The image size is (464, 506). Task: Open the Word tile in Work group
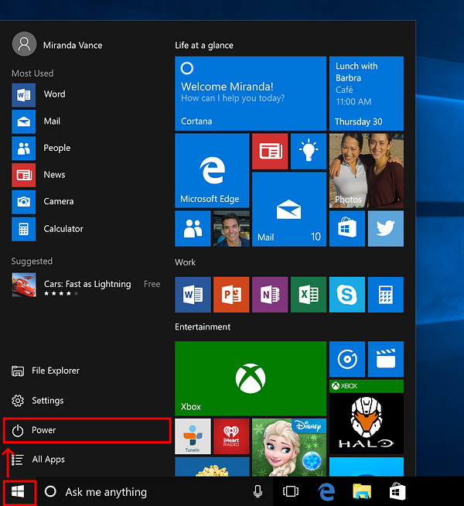coord(193,295)
